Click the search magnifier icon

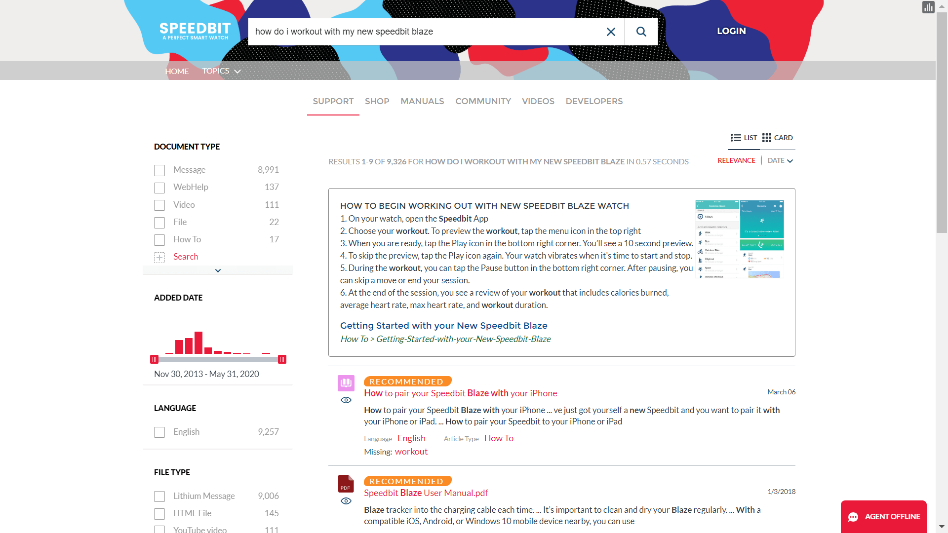(641, 31)
